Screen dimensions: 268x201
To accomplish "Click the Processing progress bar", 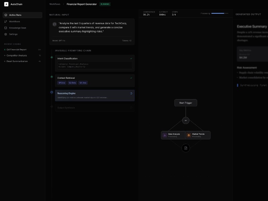I will pos(220,13).
